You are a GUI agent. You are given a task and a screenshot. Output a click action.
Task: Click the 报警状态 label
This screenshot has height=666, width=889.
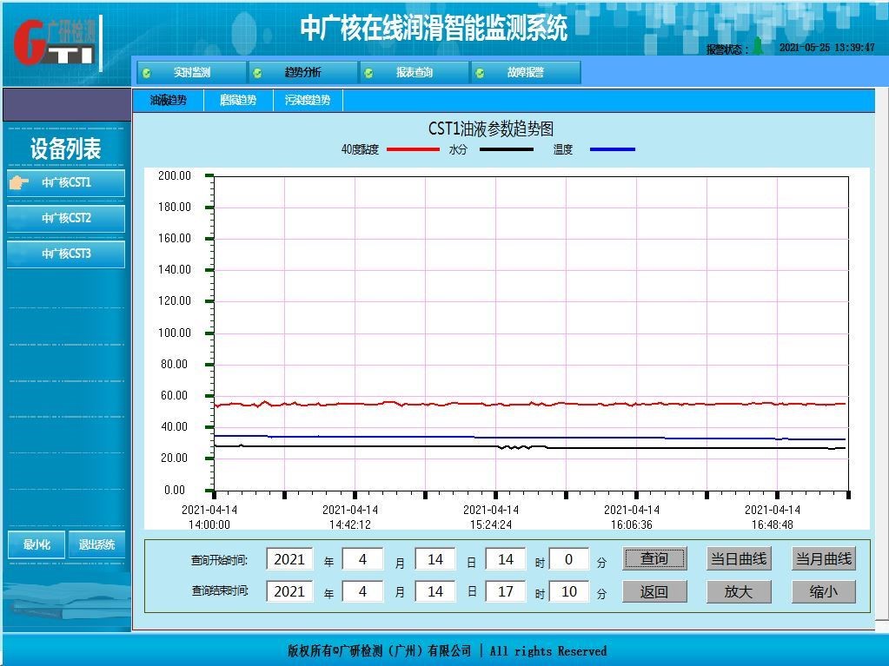(x=727, y=49)
